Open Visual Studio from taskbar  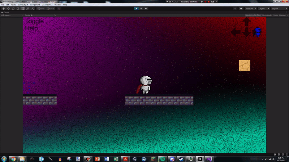tap(209, 159)
